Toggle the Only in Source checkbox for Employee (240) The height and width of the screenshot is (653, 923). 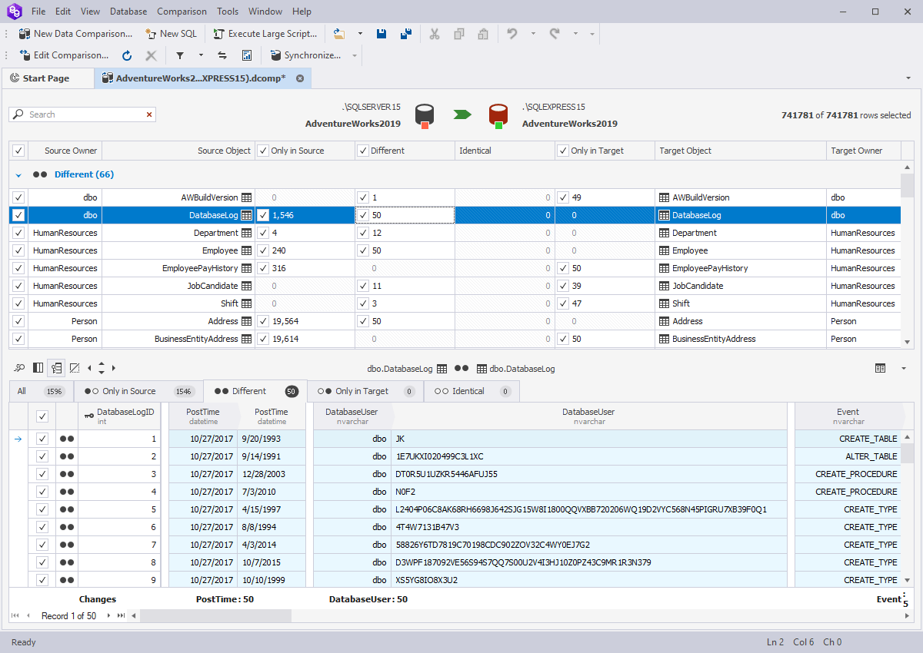tap(263, 250)
